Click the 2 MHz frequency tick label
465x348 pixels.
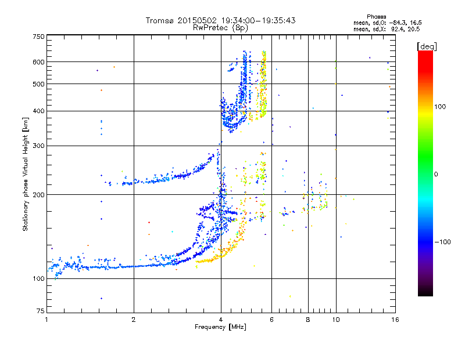(134, 320)
